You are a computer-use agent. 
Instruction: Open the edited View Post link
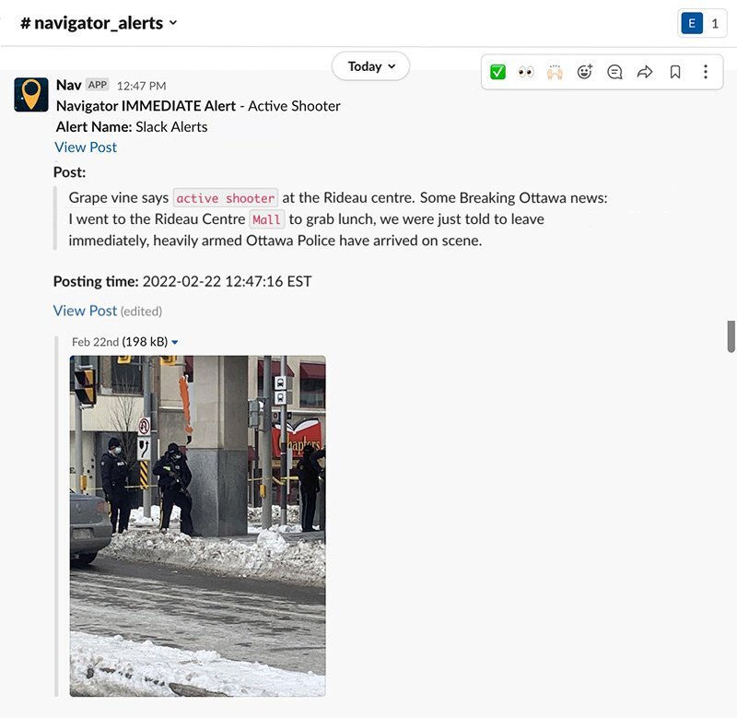pyautogui.click(x=85, y=311)
